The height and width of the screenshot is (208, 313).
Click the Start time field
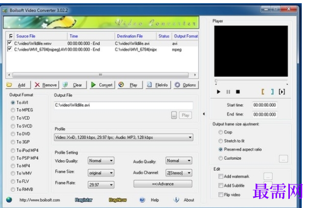coord(265,105)
